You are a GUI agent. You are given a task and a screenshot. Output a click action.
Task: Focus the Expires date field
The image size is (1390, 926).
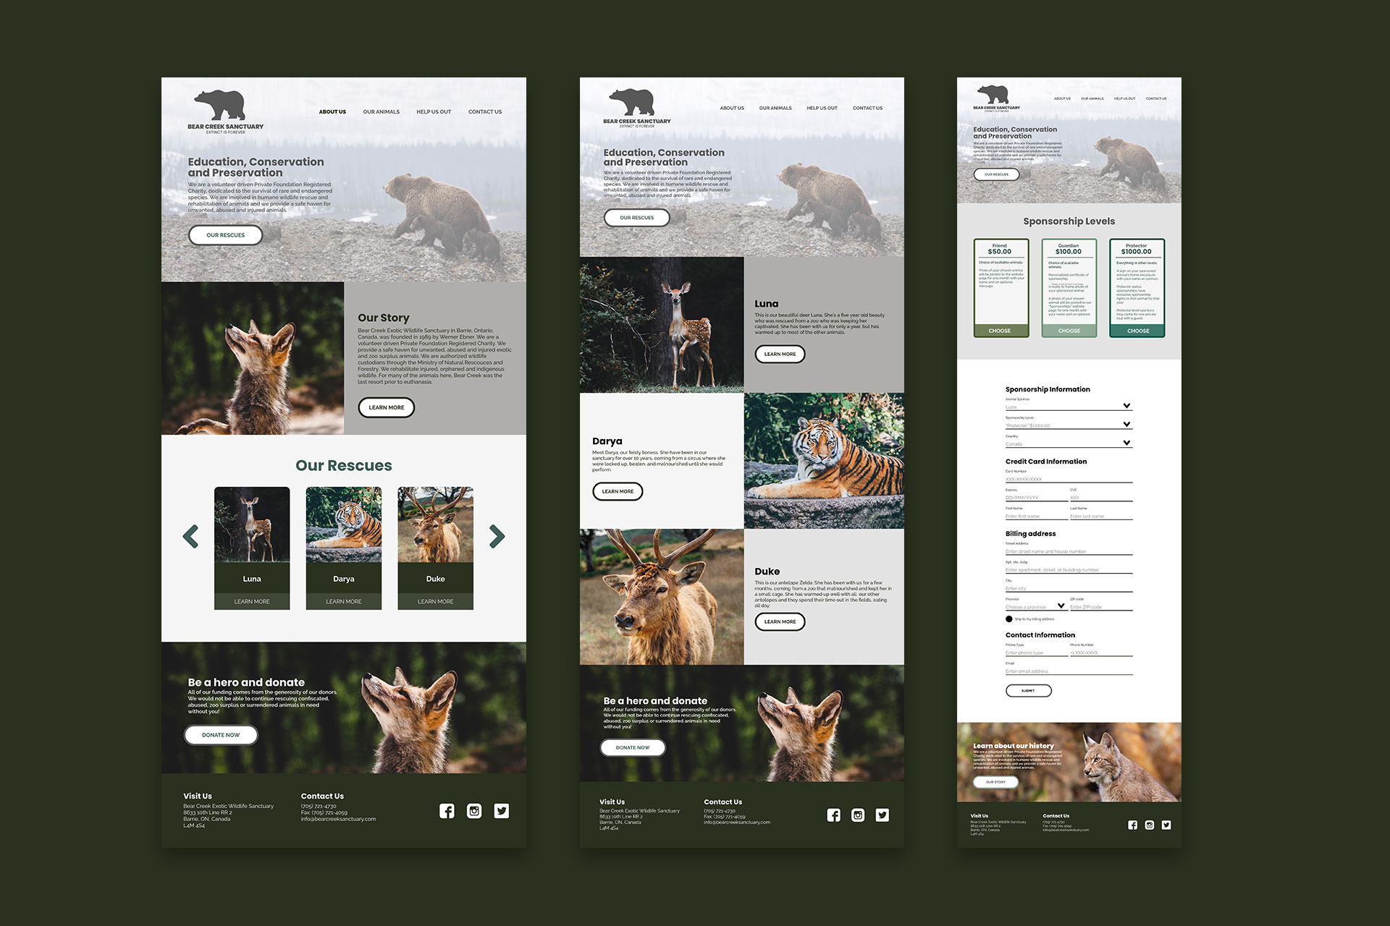coord(1036,498)
